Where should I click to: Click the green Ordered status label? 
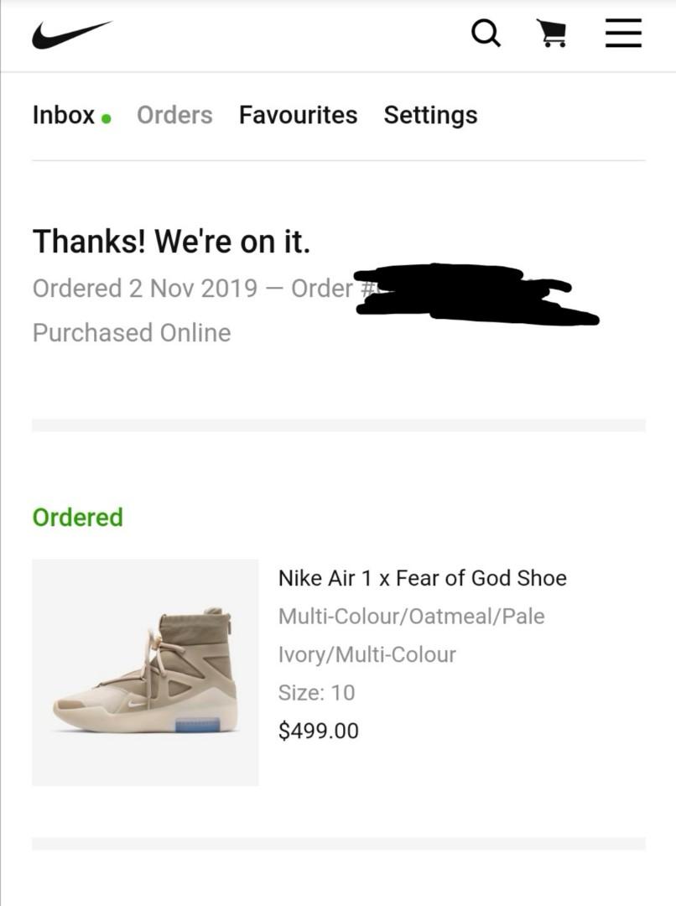(77, 517)
